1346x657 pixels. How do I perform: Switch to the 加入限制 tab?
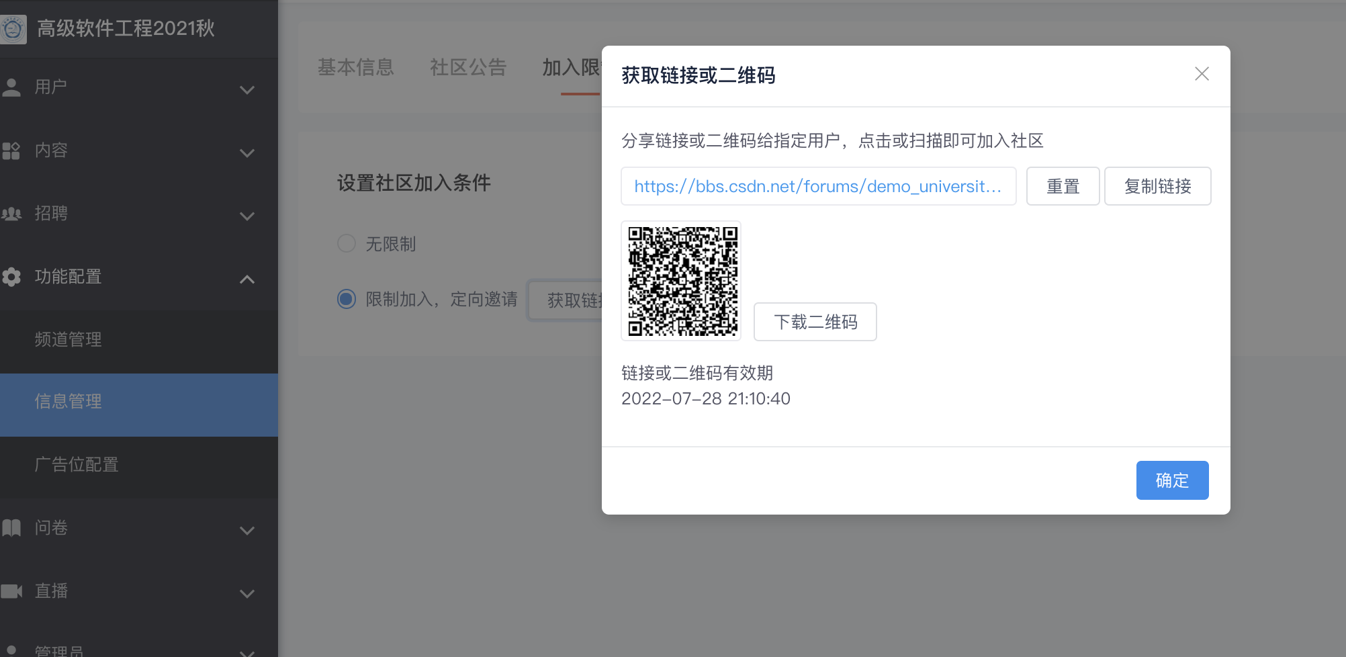(x=572, y=67)
